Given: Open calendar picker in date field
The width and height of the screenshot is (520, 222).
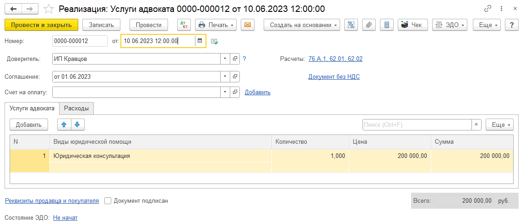Looking at the screenshot, I should tap(200, 41).
